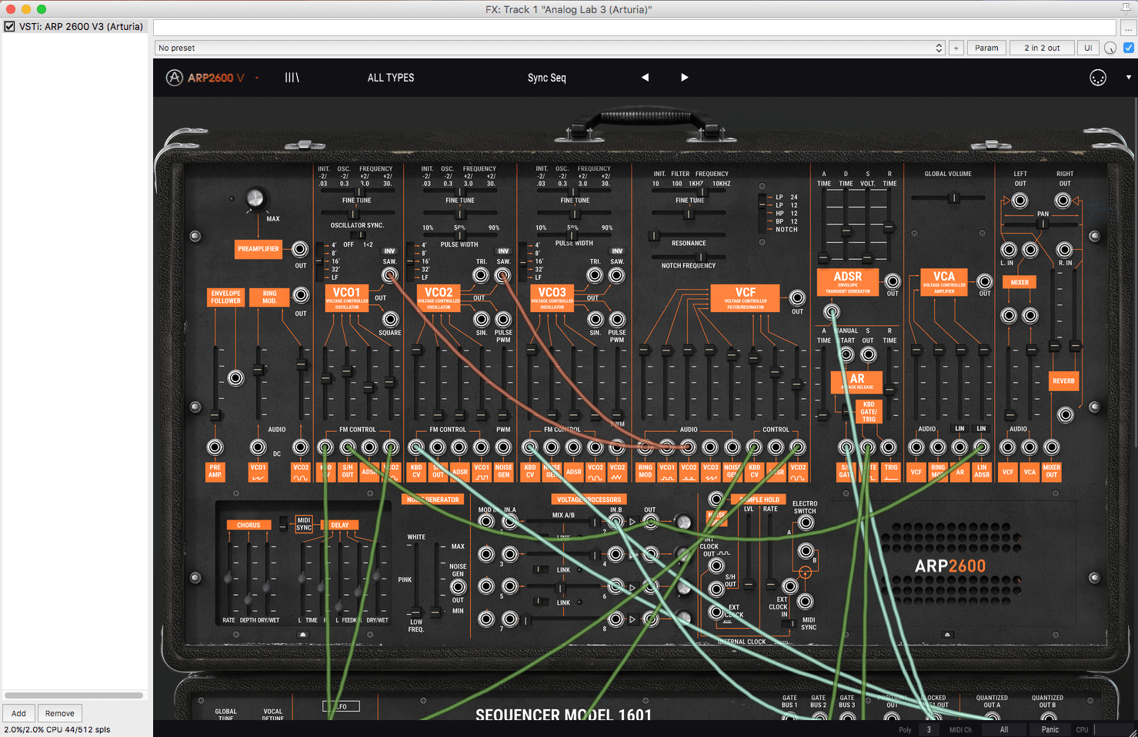The image size is (1138, 737).
Task: Click the plus button beside the preset box
Action: pyautogui.click(x=956, y=48)
